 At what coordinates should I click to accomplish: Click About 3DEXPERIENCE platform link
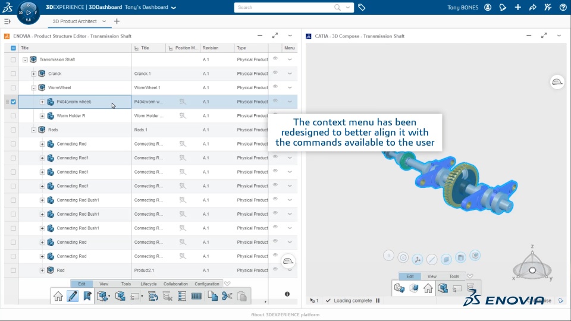tap(285, 315)
